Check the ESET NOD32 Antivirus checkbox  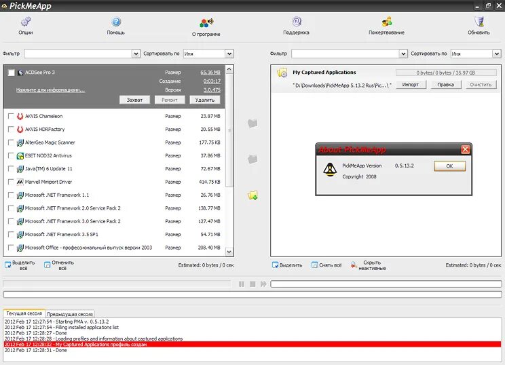click(x=11, y=156)
